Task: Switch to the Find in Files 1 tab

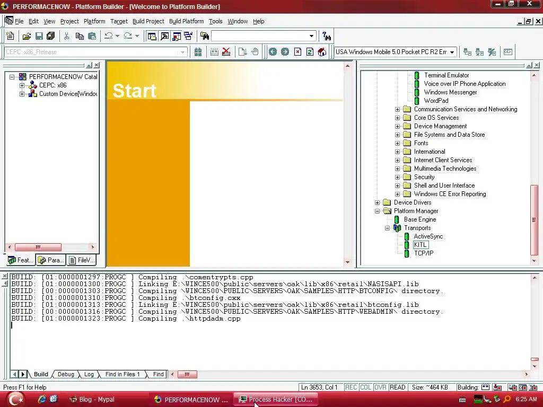Action: pos(122,374)
